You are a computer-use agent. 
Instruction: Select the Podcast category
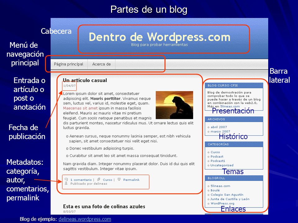tap(217, 157)
